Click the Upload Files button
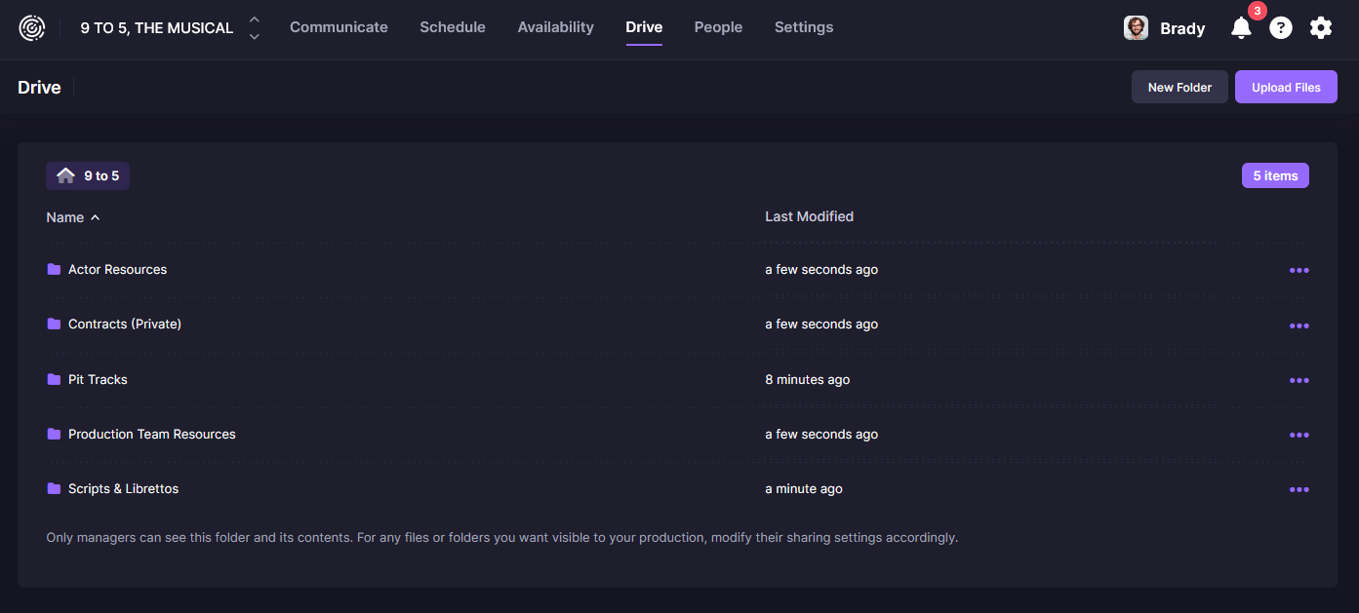 [1286, 88]
